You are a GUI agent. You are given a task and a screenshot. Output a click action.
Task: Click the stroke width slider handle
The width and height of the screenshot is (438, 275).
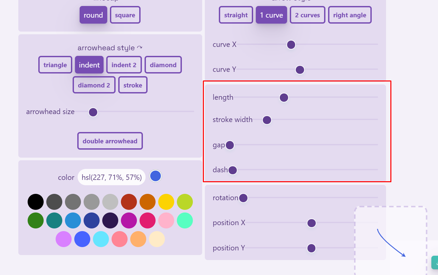[x=267, y=120]
